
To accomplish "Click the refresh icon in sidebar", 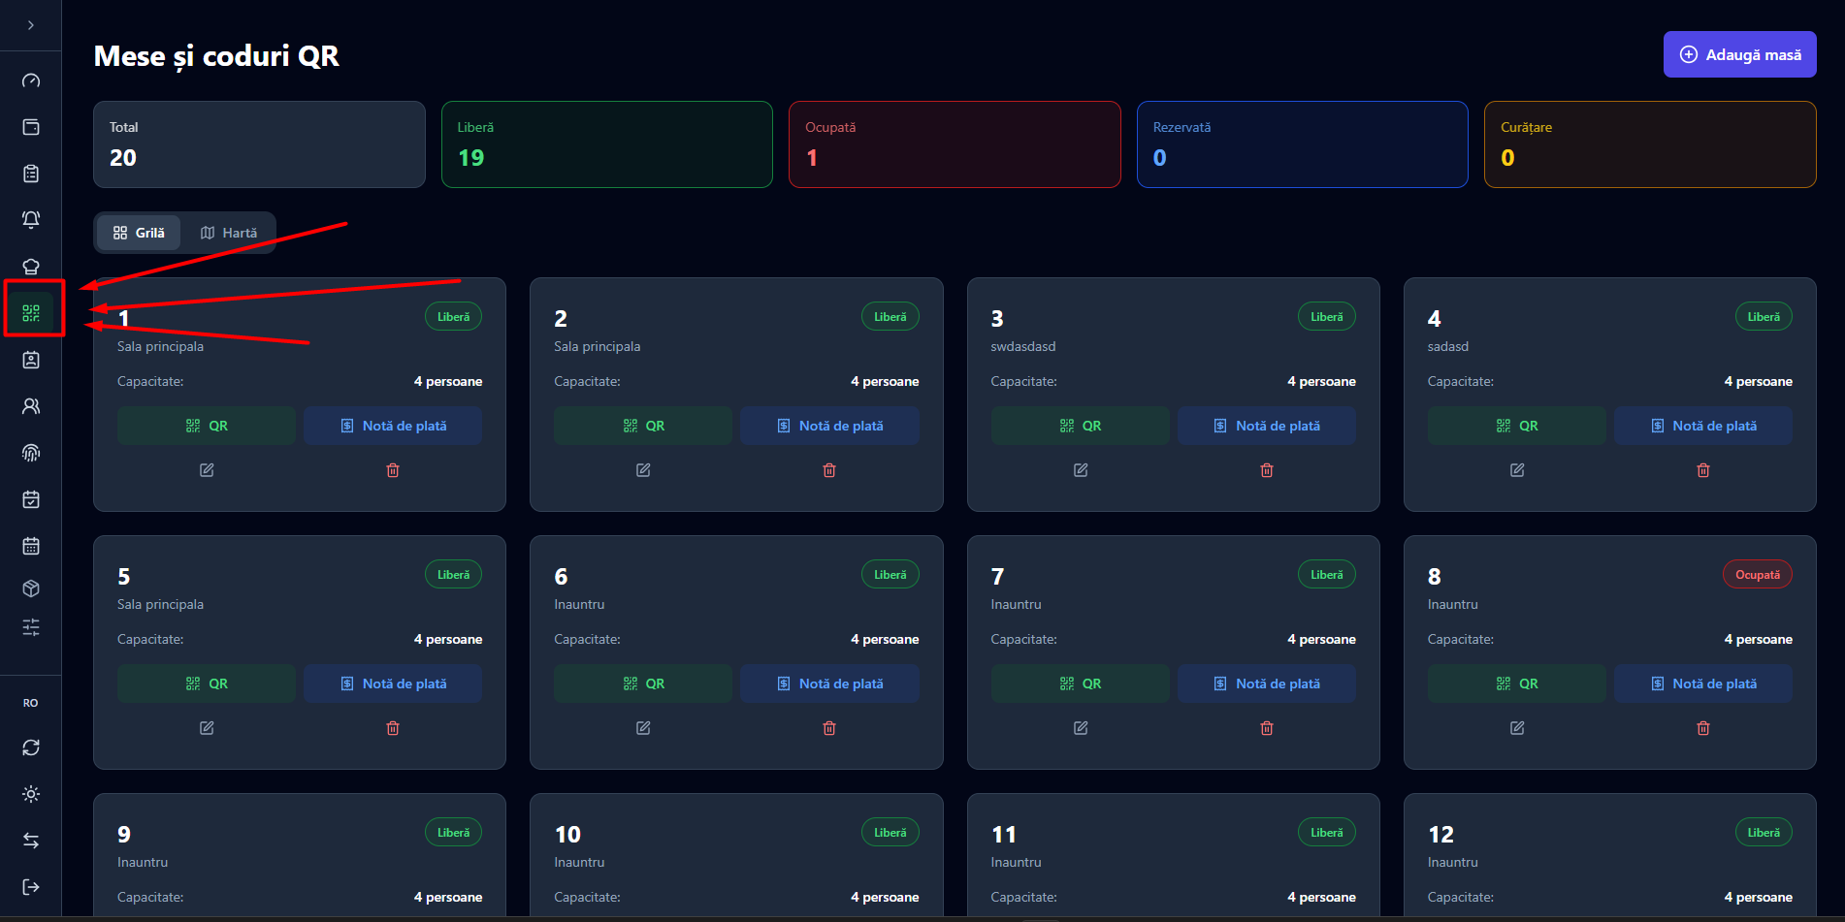I will click(31, 747).
